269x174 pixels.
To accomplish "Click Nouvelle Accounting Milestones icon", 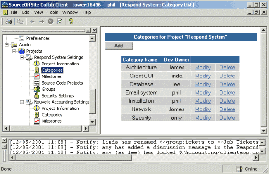I will coord(37,121).
